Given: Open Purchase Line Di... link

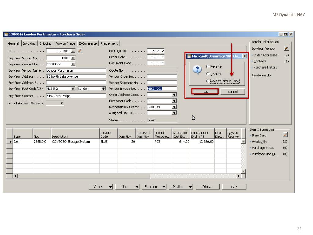Looking at the screenshot, I should pyautogui.click(x=265, y=154).
